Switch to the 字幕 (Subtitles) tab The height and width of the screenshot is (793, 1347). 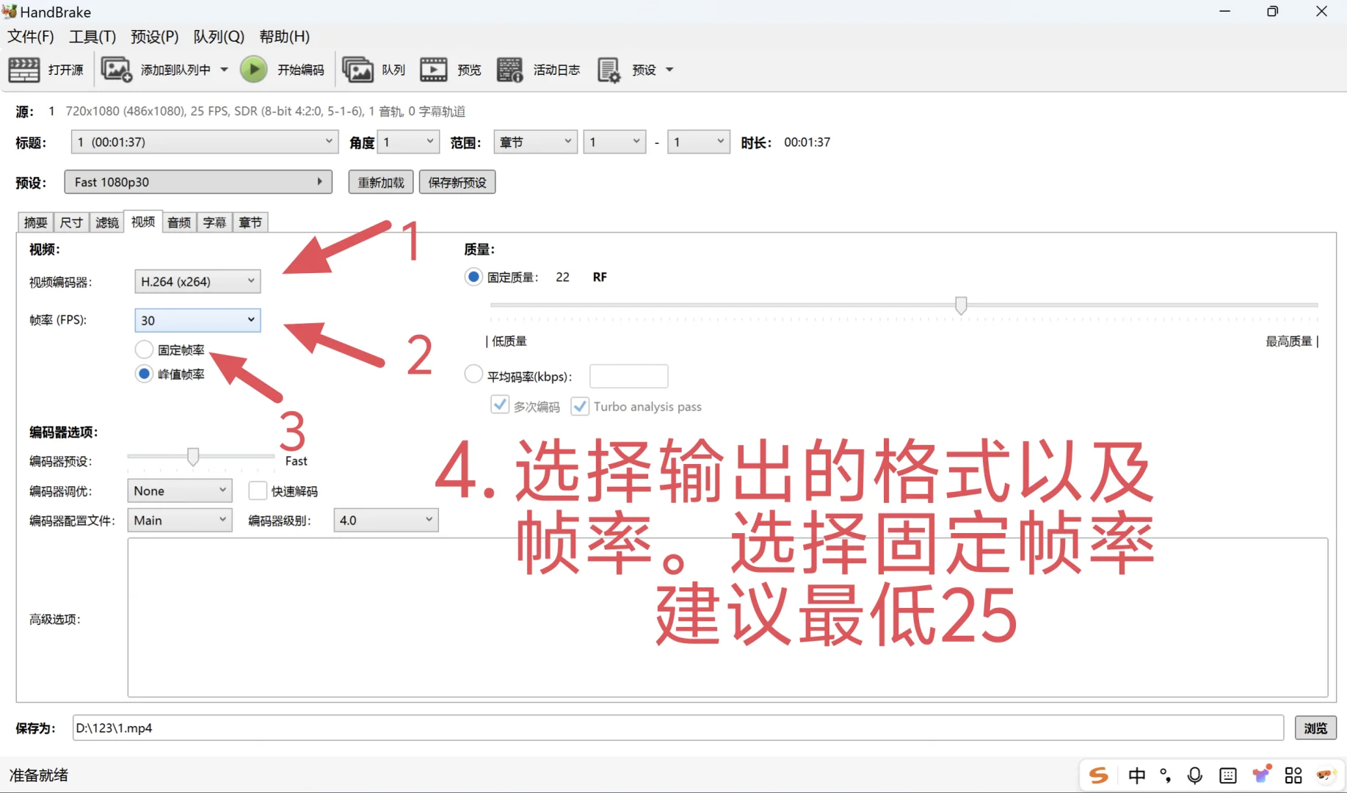tap(214, 222)
